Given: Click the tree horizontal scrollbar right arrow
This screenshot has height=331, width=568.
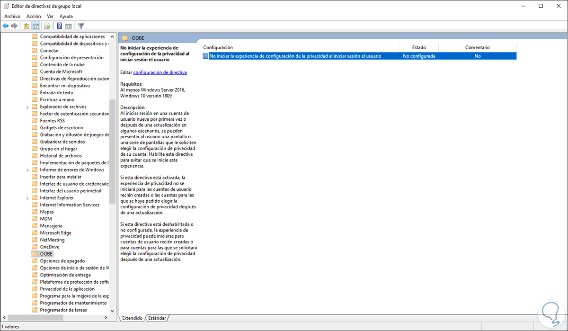Looking at the screenshot, I should coord(106,318).
